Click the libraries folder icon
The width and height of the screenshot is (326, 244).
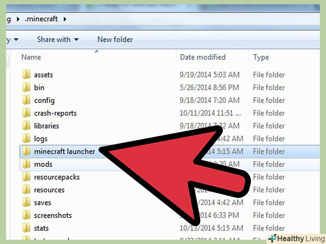[26, 126]
